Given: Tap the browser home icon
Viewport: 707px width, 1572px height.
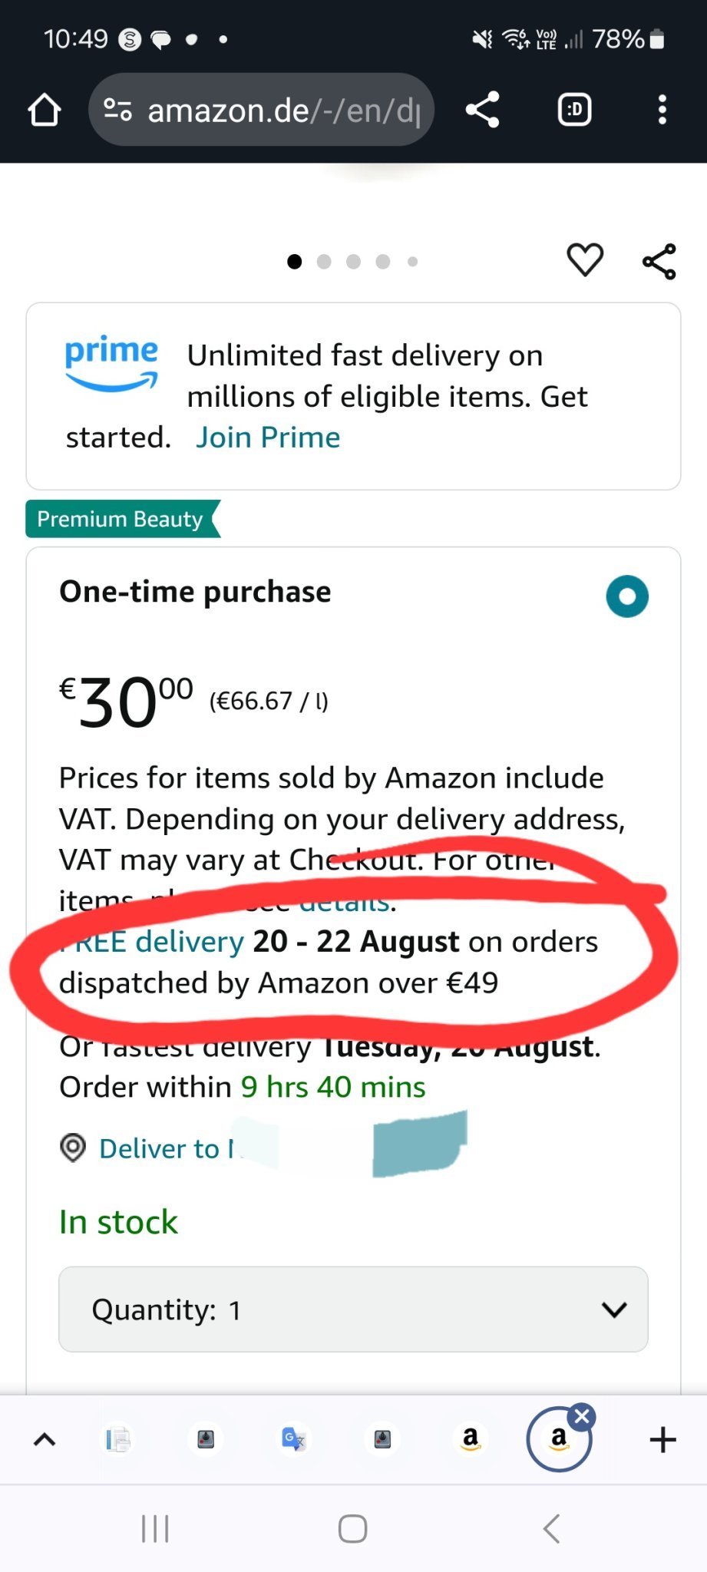Looking at the screenshot, I should coord(45,110).
